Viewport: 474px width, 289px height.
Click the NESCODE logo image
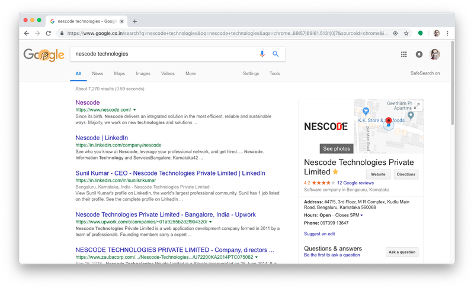pyautogui.click(x=326, y=126)
